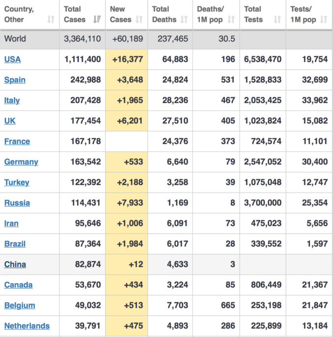
Task: Sort table by New Cases arrow icon
Action: pyautogui.click(x=139, y=20)
